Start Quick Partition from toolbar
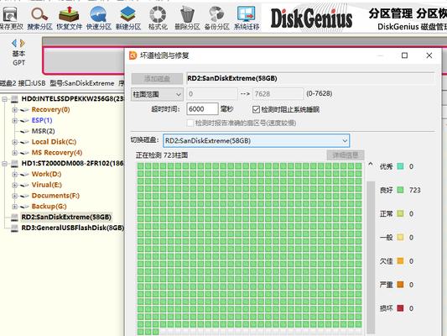 coord(99,18)
